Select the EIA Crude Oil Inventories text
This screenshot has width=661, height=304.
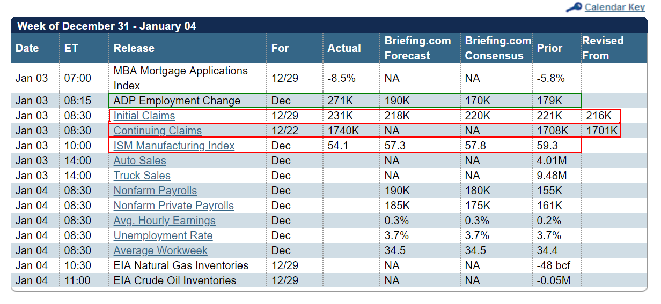tap(175, 280)
